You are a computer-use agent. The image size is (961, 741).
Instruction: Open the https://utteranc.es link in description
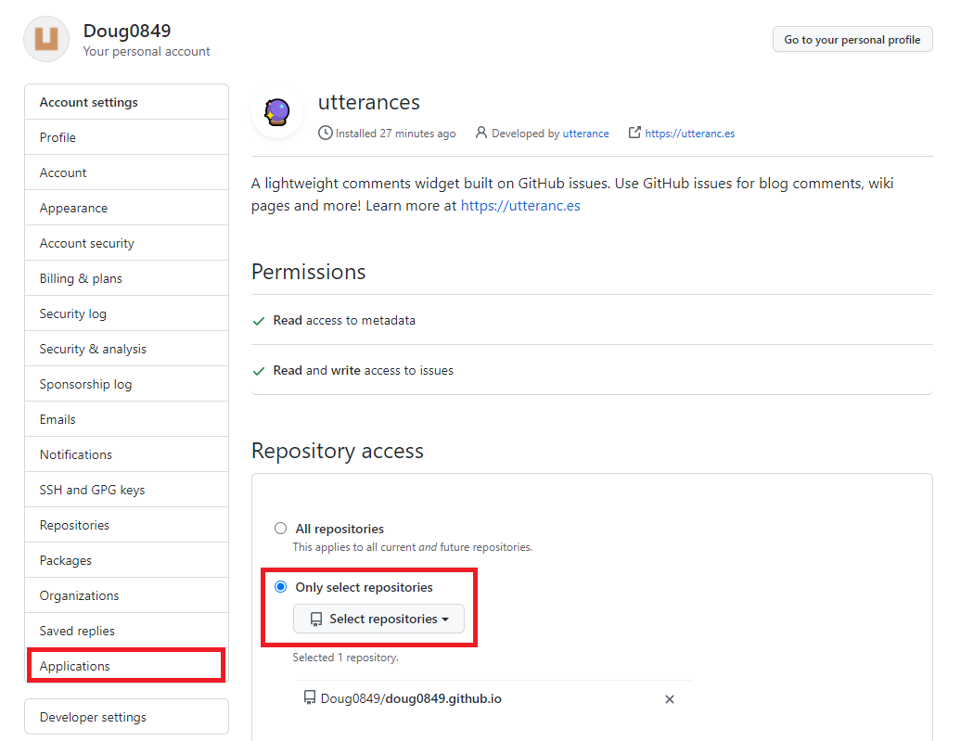tap(520, 205)
